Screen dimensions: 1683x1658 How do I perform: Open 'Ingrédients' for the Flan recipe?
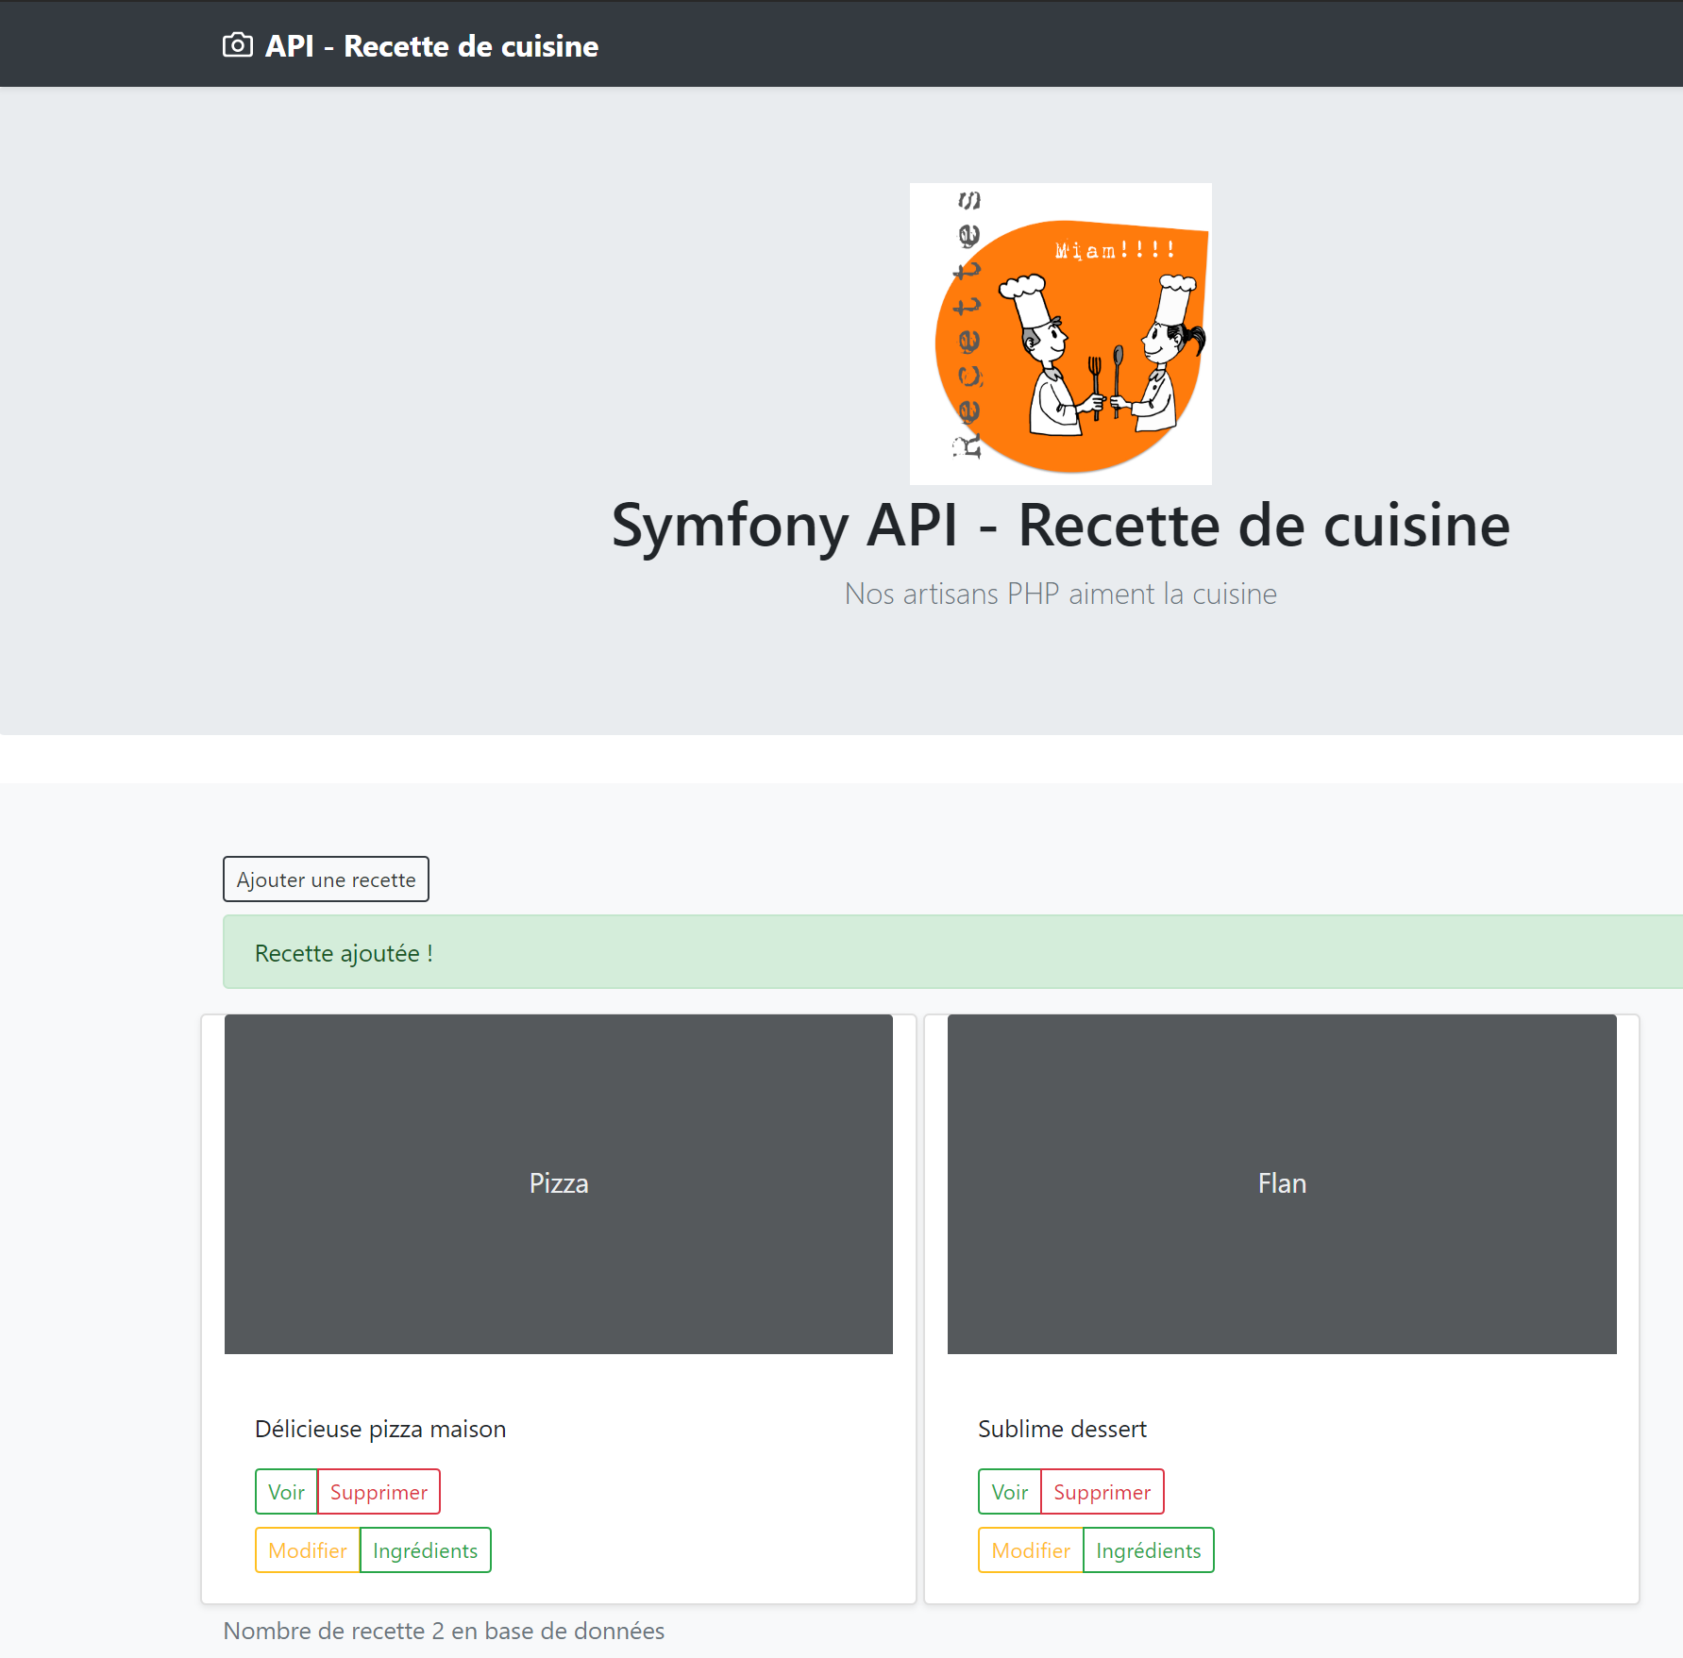pyautogui.click(x=1148, y=1549)
